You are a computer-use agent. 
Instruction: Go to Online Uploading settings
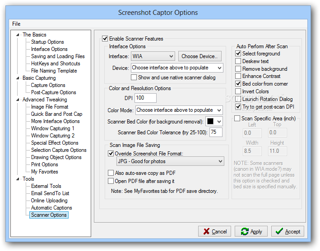click(49, 201)
